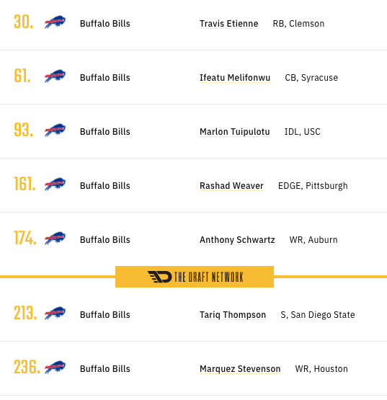This screenshot has height=400, width=387.
Task: Click the RB, Clemson position text
Action: pyautogui.click(x=298, y=24)
